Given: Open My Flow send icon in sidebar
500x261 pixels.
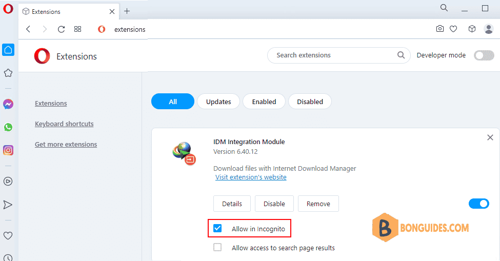Looking at the screenshot, I should pos(8,205).
